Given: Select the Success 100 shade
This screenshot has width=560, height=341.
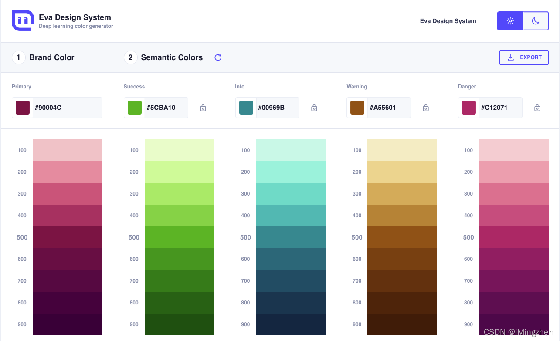Looking at the screenshot, I should coord(180,150).
